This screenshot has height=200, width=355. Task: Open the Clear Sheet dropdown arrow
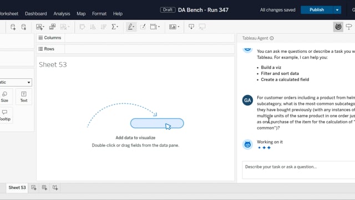(68, 27)
